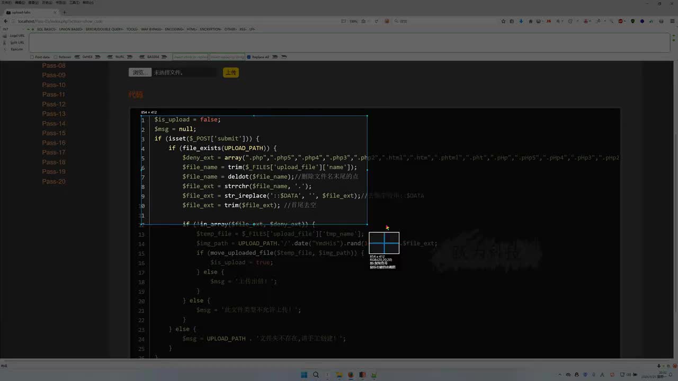The width and height of the screenshot is (678, 381).
Task: Click the home icon in the toolbar
Action: click(531, 21)
